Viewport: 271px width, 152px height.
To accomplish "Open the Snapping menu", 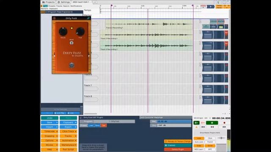I will click(50, 136).
